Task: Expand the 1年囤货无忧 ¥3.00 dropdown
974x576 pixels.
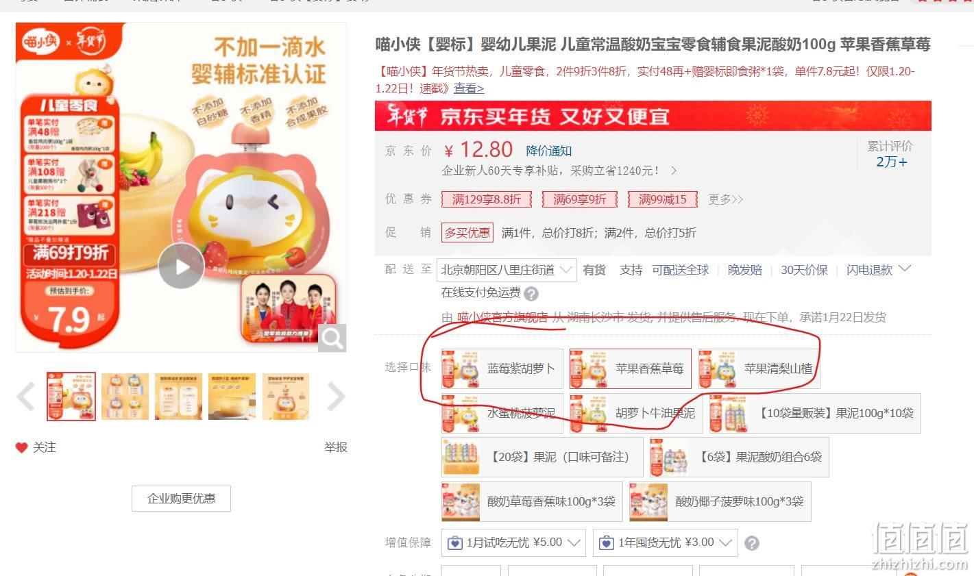Action: (665, 542)
